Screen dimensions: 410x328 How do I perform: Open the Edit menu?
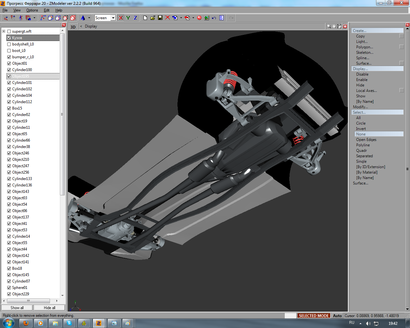point(46,10)
